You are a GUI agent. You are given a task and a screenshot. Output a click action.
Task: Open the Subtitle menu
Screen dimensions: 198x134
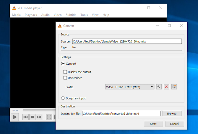(71, 15)
